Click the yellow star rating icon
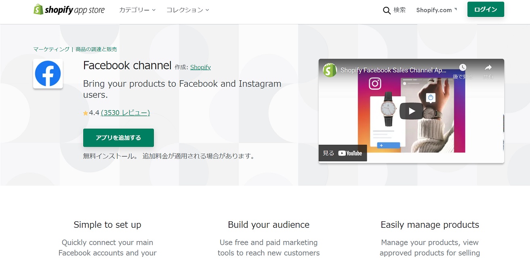Image resolution: width=530 pixels, height=258 pixels. coord(86,113)
